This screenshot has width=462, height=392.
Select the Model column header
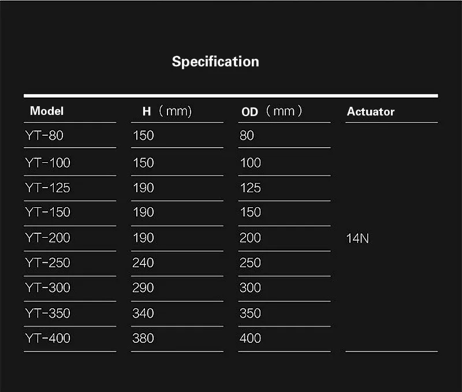(47, 111)
